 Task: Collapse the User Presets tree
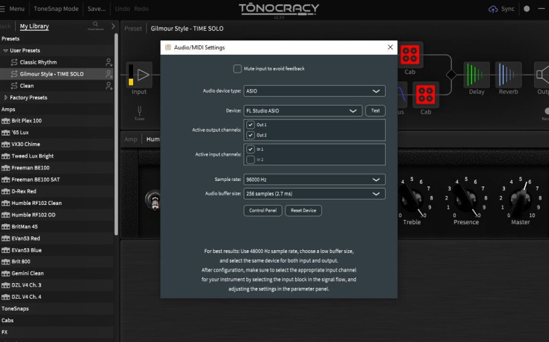coord(5,50)
